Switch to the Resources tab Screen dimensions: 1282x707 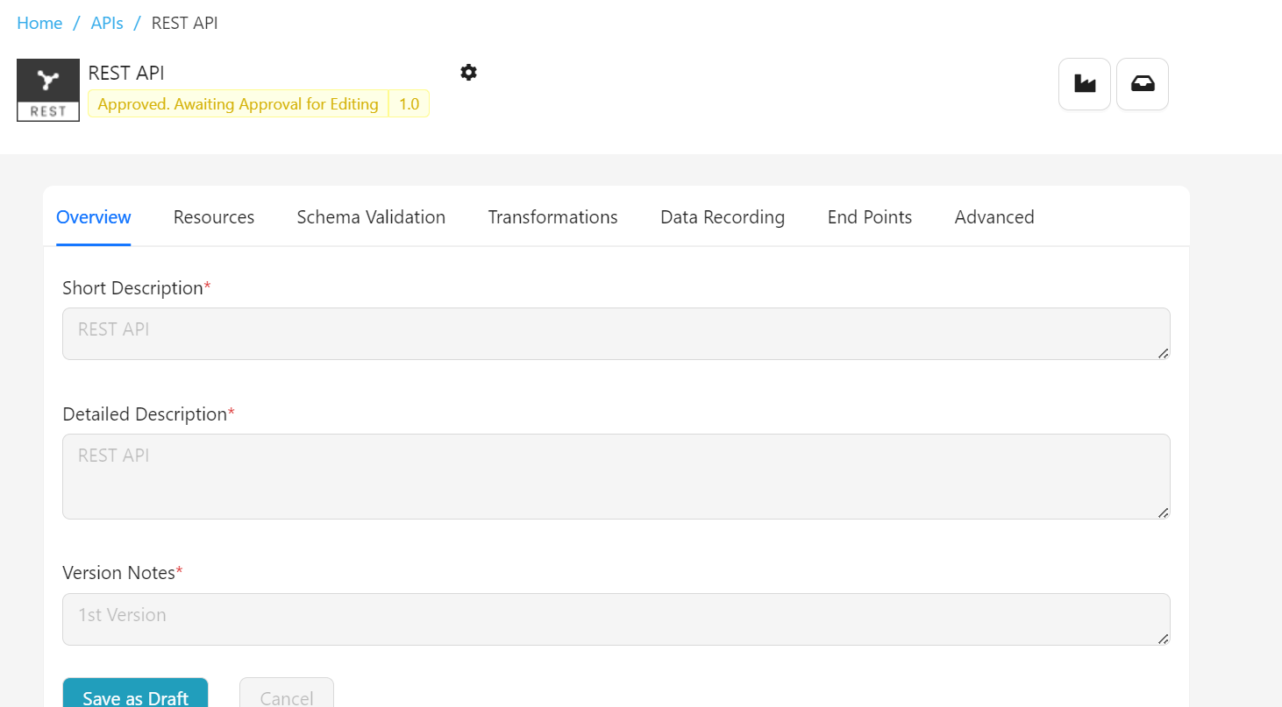(214, 217)
